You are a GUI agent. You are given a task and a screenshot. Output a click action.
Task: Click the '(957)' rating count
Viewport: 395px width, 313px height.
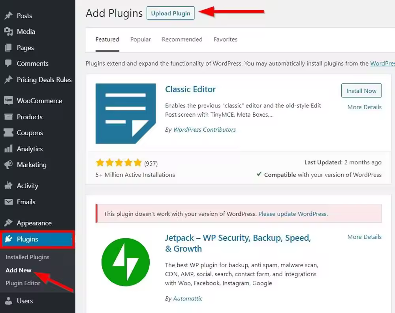pyautogui.click(x=151, y=164)
